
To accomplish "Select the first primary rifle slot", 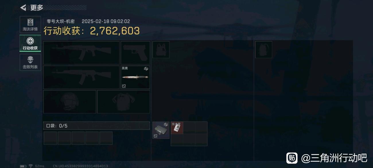I will click(x=81, y=53).
